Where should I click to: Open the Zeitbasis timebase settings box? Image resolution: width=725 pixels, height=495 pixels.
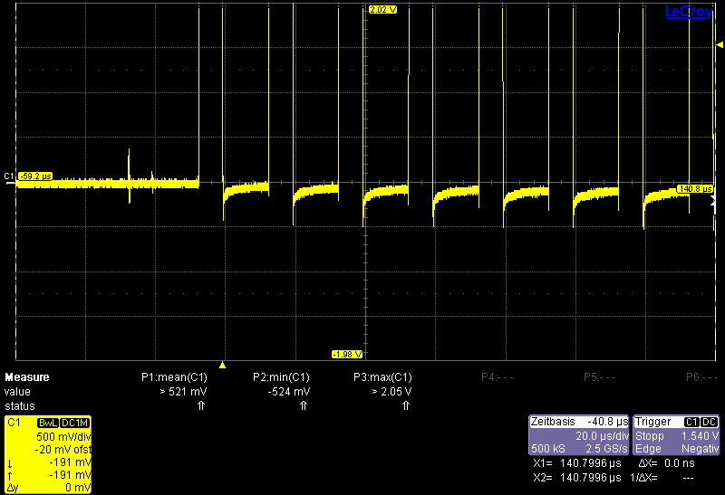(579, 436)
